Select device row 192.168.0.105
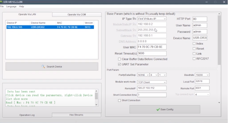The width and height of the screenshot is (228, 123). coord(50,27)
